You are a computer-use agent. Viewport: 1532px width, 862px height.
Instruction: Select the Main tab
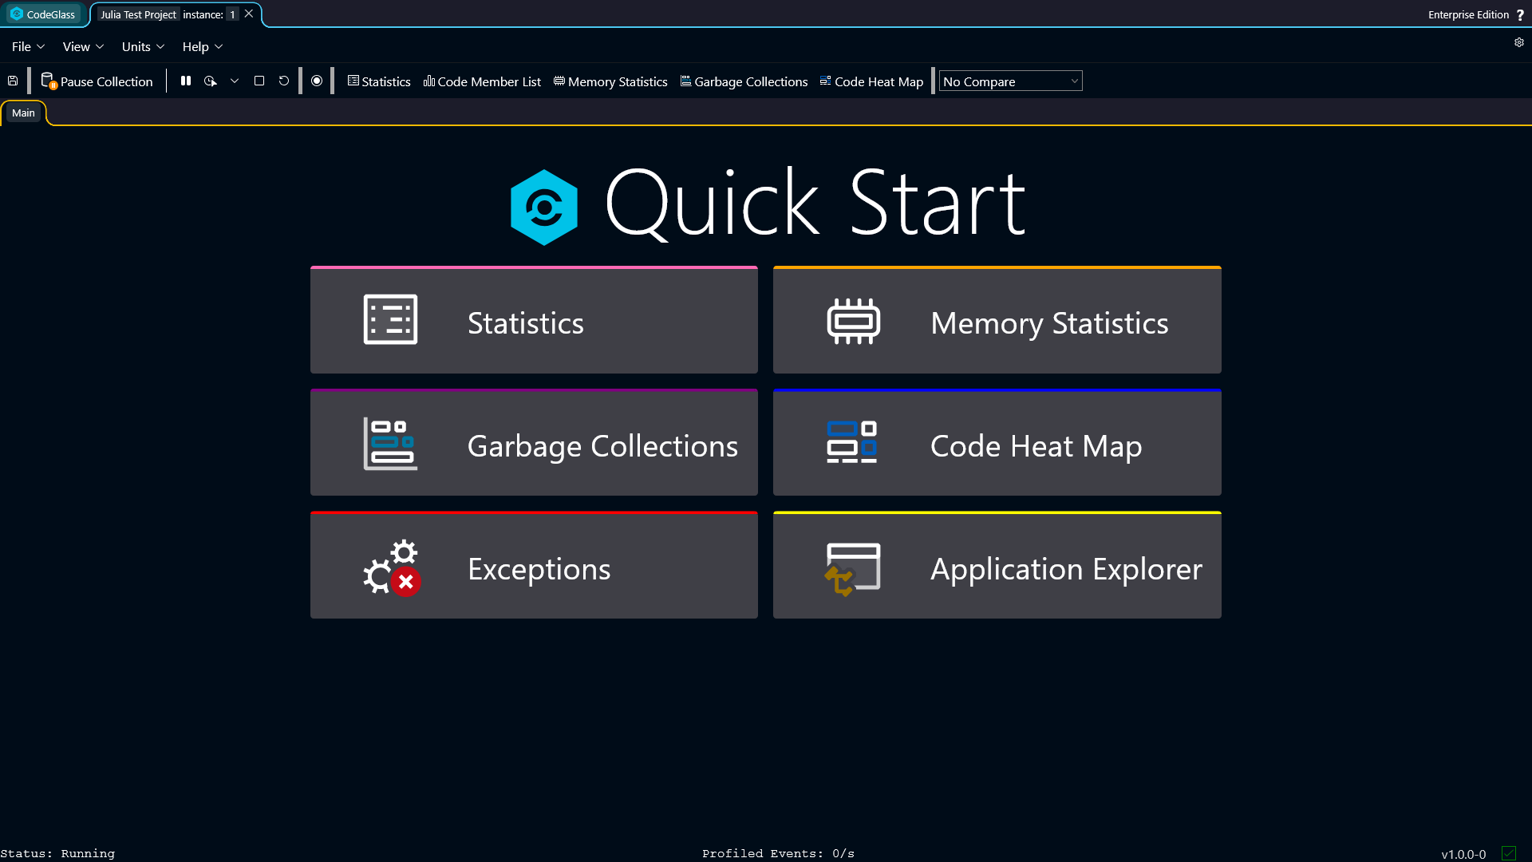23,113
